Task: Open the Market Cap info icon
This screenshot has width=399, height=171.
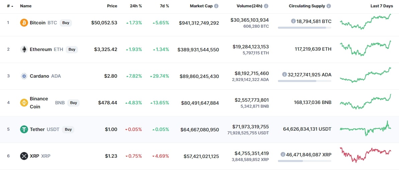Action: click(216, 6)
